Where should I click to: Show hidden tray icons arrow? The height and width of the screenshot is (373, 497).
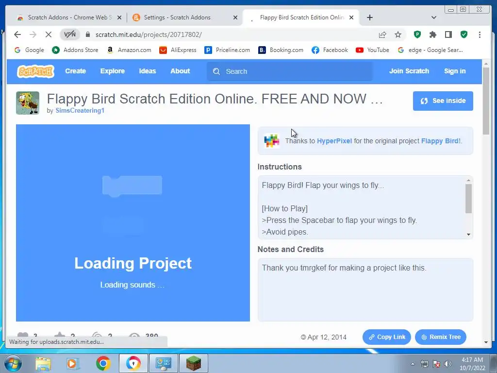click(x=413, y=364)
